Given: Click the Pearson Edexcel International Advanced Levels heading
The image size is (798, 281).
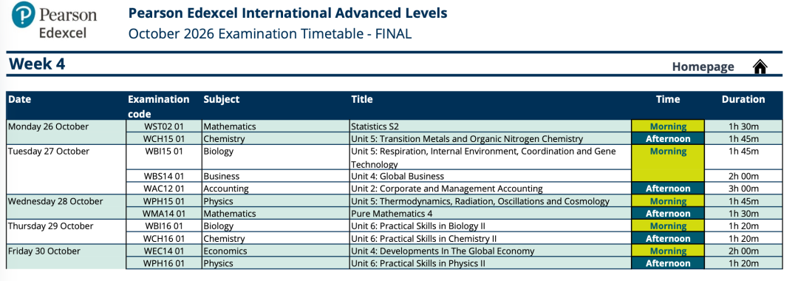Looking at the screenshot, I should click(287, 13).
